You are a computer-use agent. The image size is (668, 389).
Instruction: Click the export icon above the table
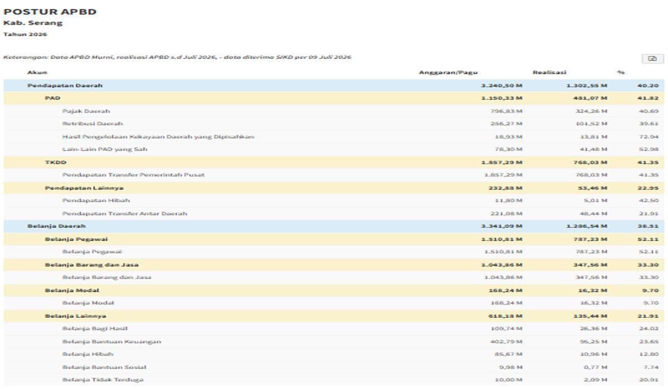tap(653, 58)
